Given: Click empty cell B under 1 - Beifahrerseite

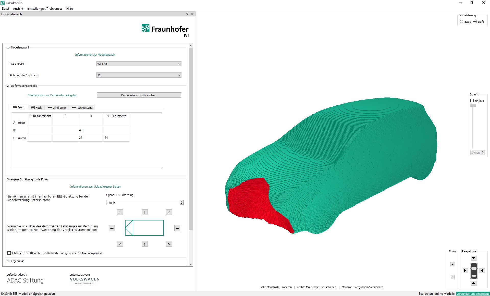Looking at the screenshot, I should 40,130.
